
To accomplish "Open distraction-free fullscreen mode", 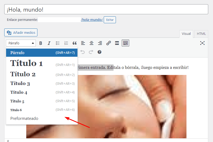I will (x=202, y=43).
